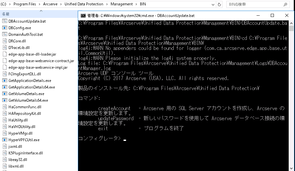
Task: Refresh the BIN folder view
Action: 219,4
